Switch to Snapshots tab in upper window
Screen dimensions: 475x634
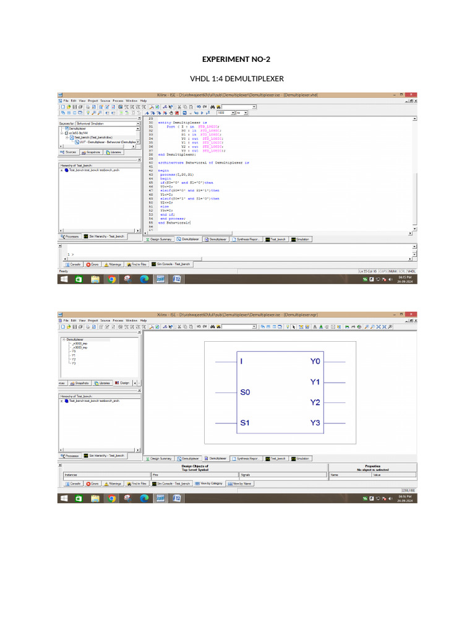pyautogui.click(x=91, y=152)
